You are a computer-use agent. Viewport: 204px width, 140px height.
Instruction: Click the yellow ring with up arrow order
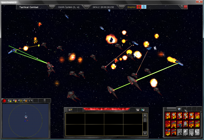(x=197, y=116)
